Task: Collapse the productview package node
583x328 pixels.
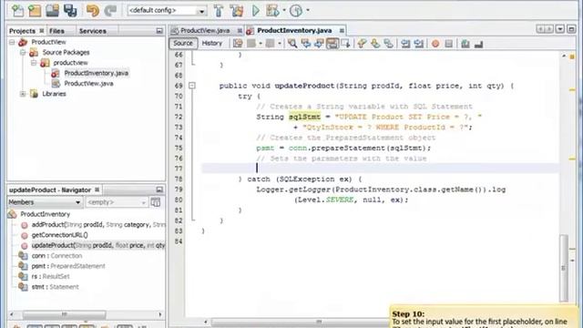Action: pyautogui.click(x=34, y=63)
